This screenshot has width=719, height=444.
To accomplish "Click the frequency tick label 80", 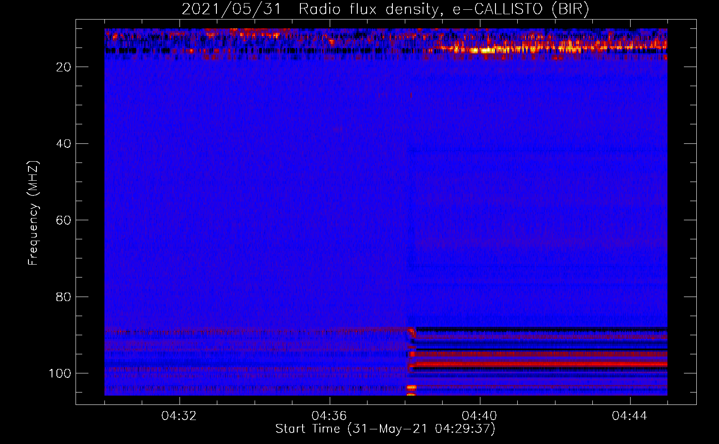I will click(x=64, y=297).
